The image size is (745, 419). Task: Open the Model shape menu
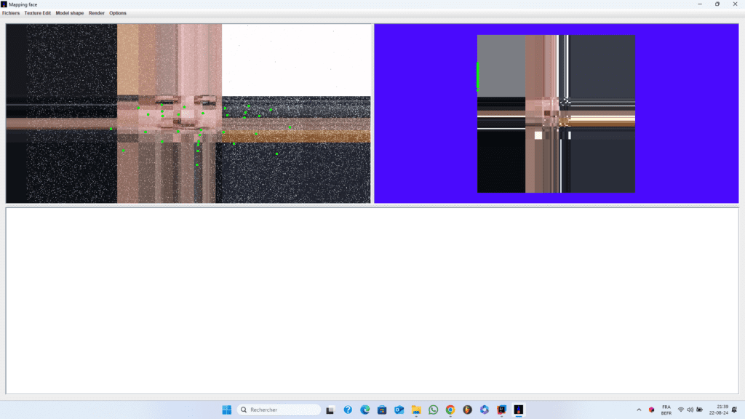click(x=70, y=13)
